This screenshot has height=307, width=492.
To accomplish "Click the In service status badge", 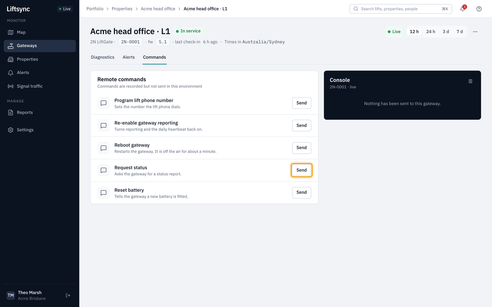I will coord(188,31).
